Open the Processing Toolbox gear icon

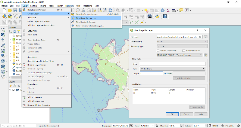162,10
